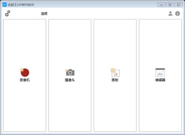
Task: Click the red record circle icon
Action: point(25,72)
